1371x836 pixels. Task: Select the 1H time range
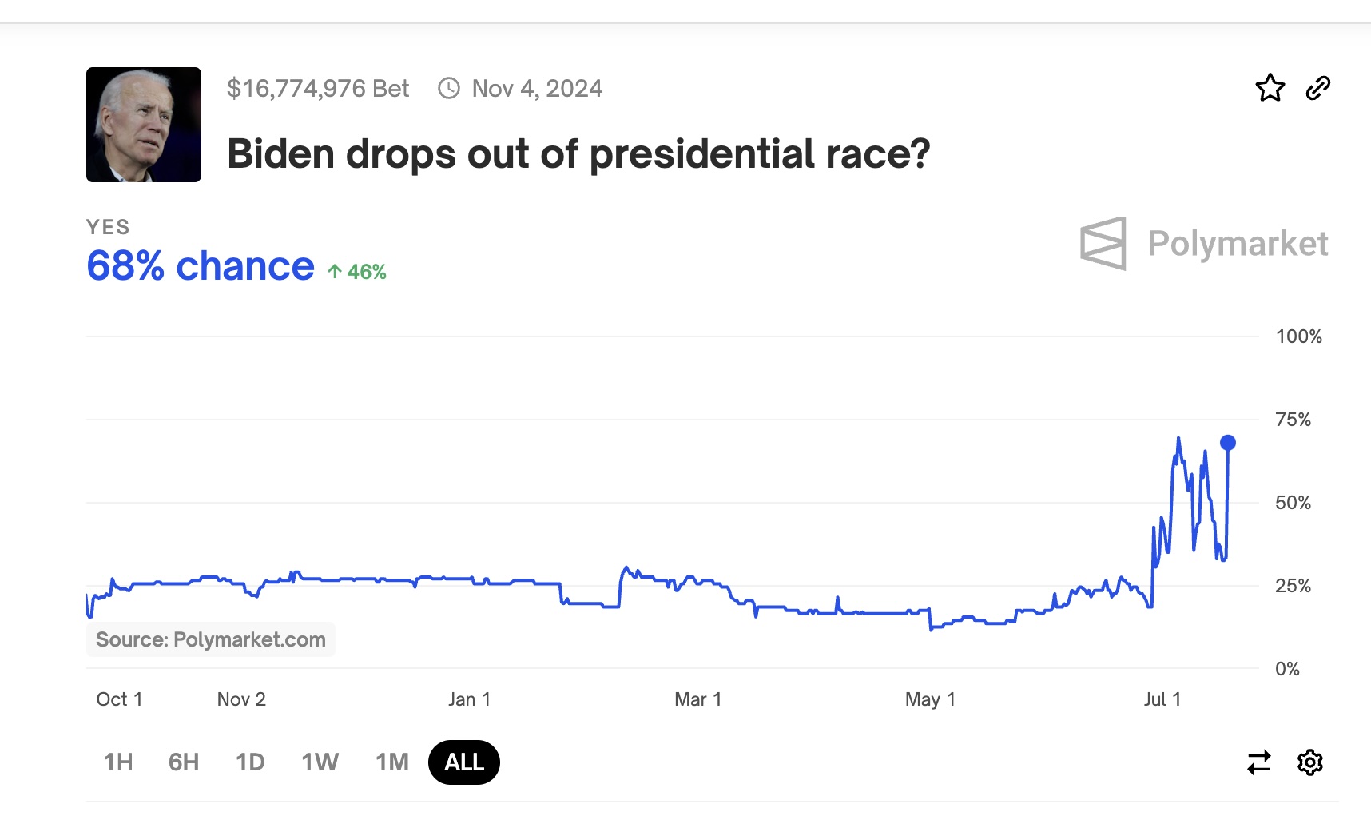(x=118, y=762)
